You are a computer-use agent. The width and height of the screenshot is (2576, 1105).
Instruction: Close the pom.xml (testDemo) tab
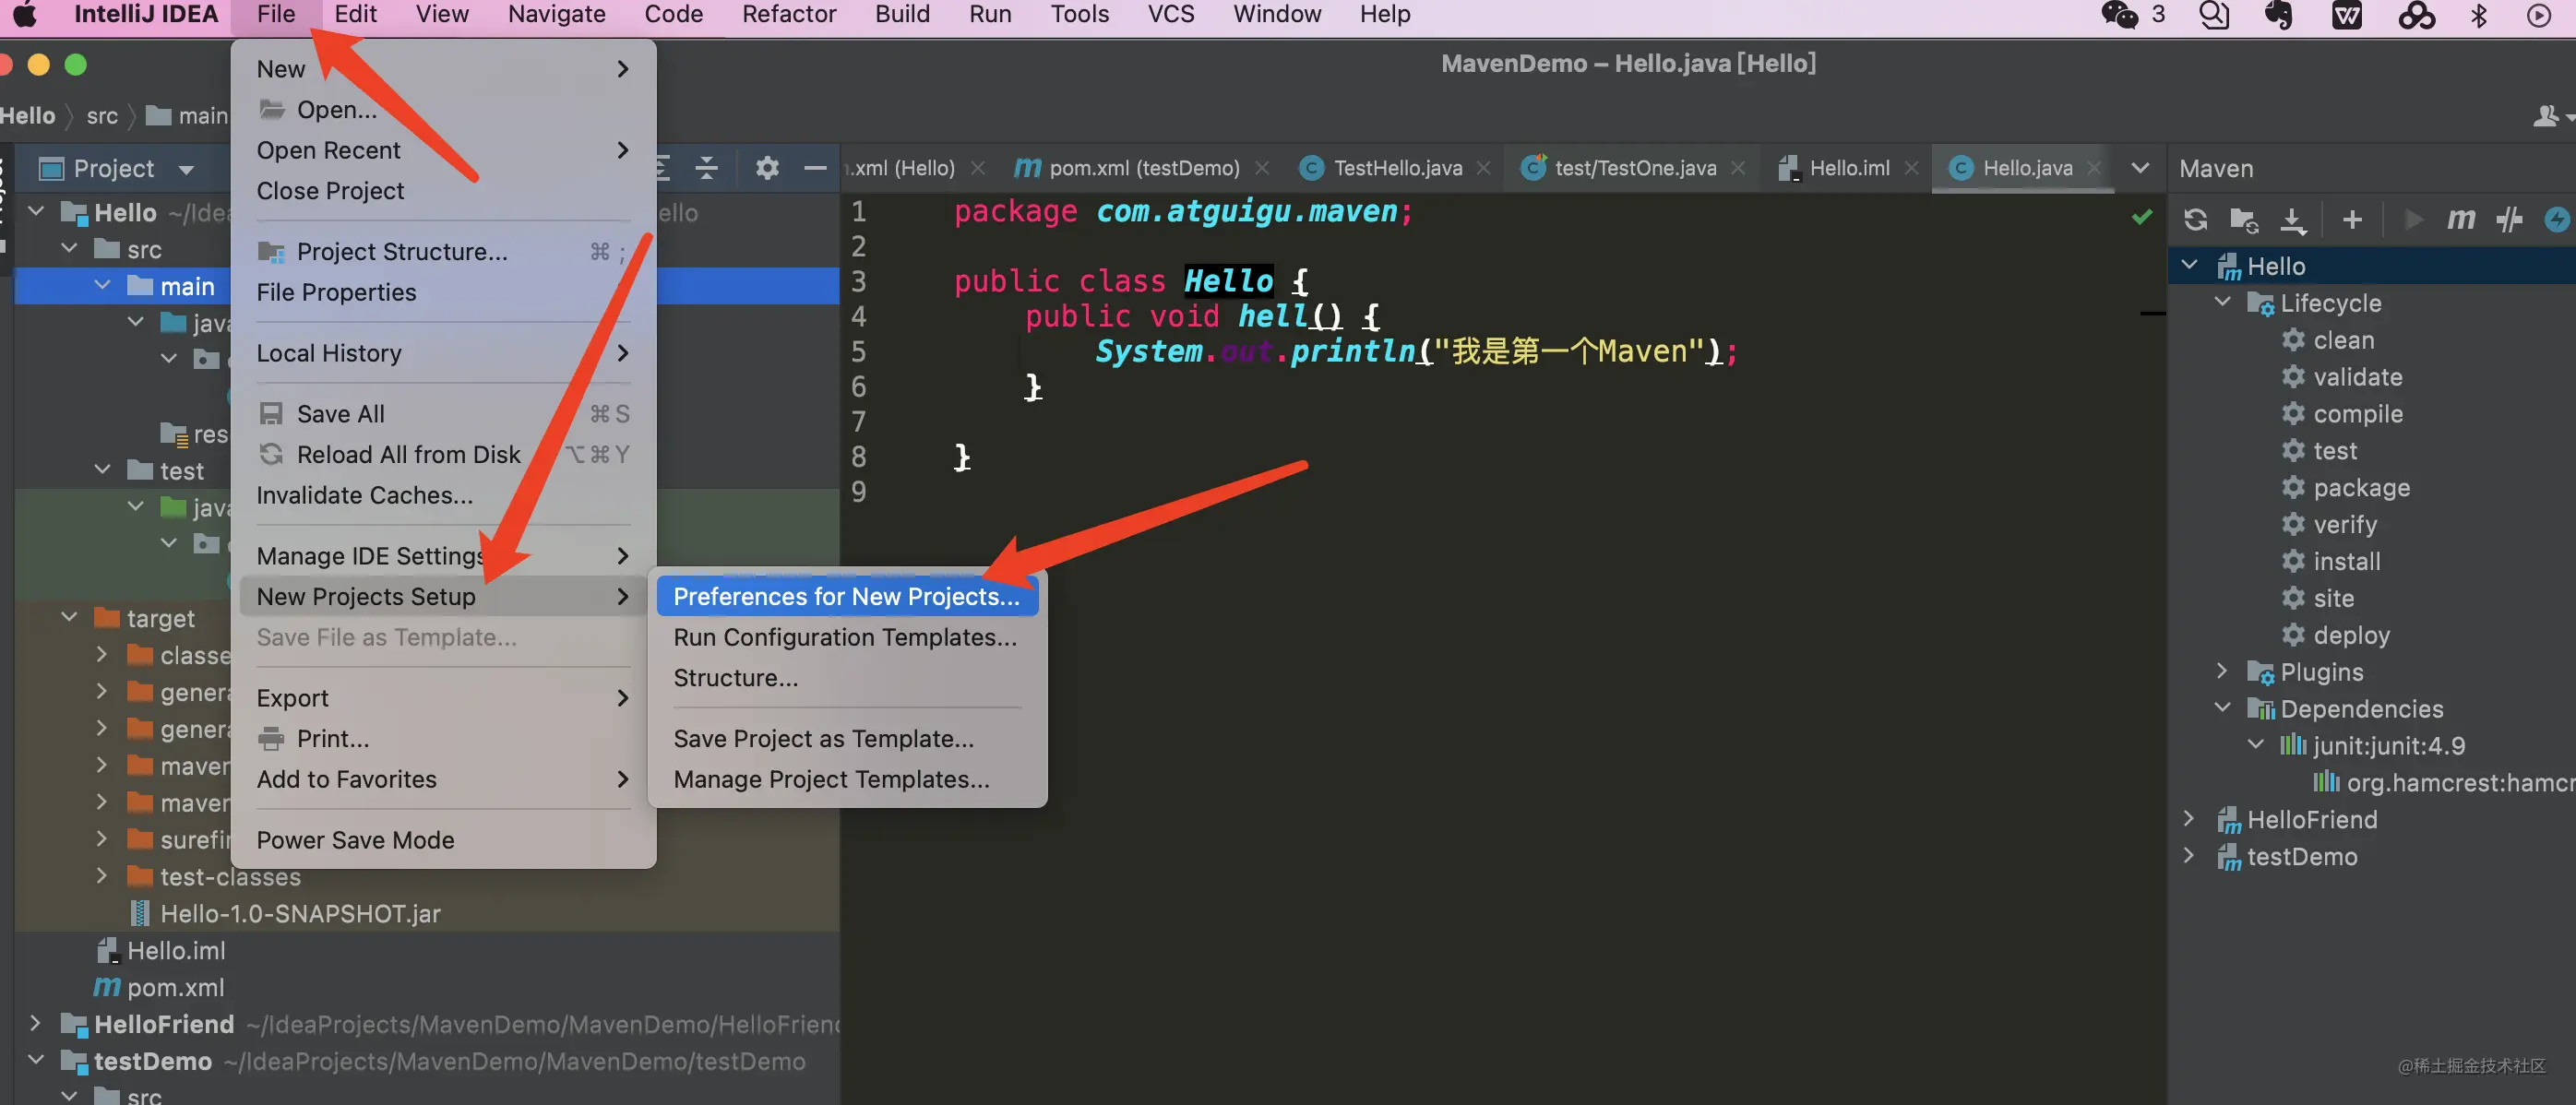(1262, 168)
